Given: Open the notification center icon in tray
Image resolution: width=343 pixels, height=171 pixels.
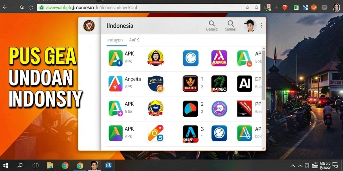Looking at the screenshot, I should (335, 165).
